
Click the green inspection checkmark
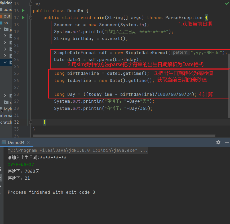point(227,3)
